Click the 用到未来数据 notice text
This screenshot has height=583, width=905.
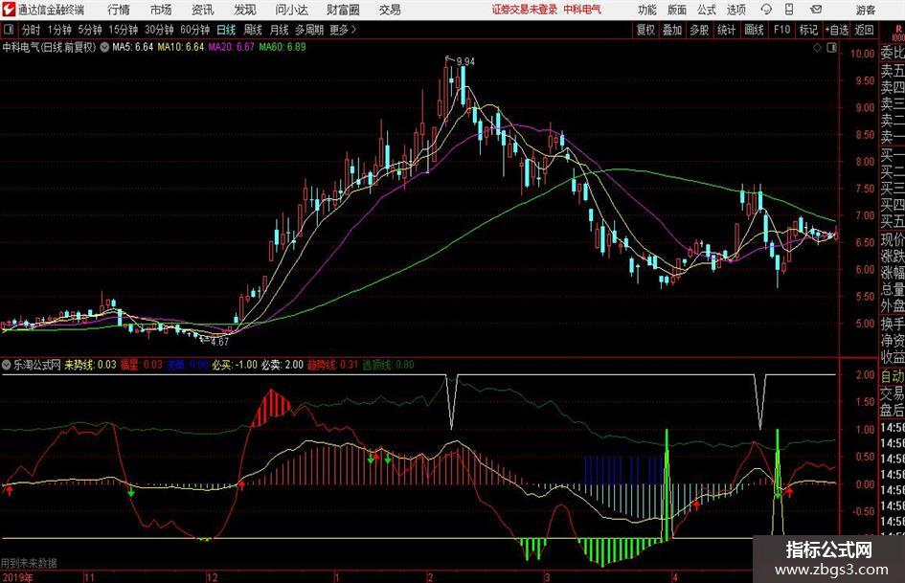click(x=29, y=563)
